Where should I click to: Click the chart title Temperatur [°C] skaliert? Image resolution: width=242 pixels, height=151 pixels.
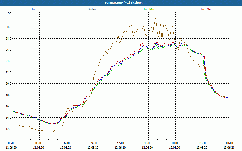tap(123, 3)
